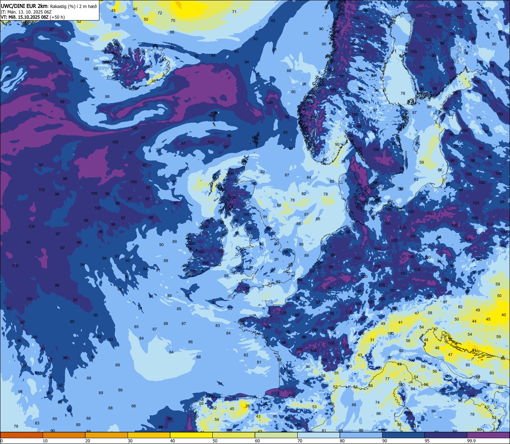Screen dimensions: 510x444
Task: Select the navy 95–99.9 legend swatch
Action: [446, 435]
